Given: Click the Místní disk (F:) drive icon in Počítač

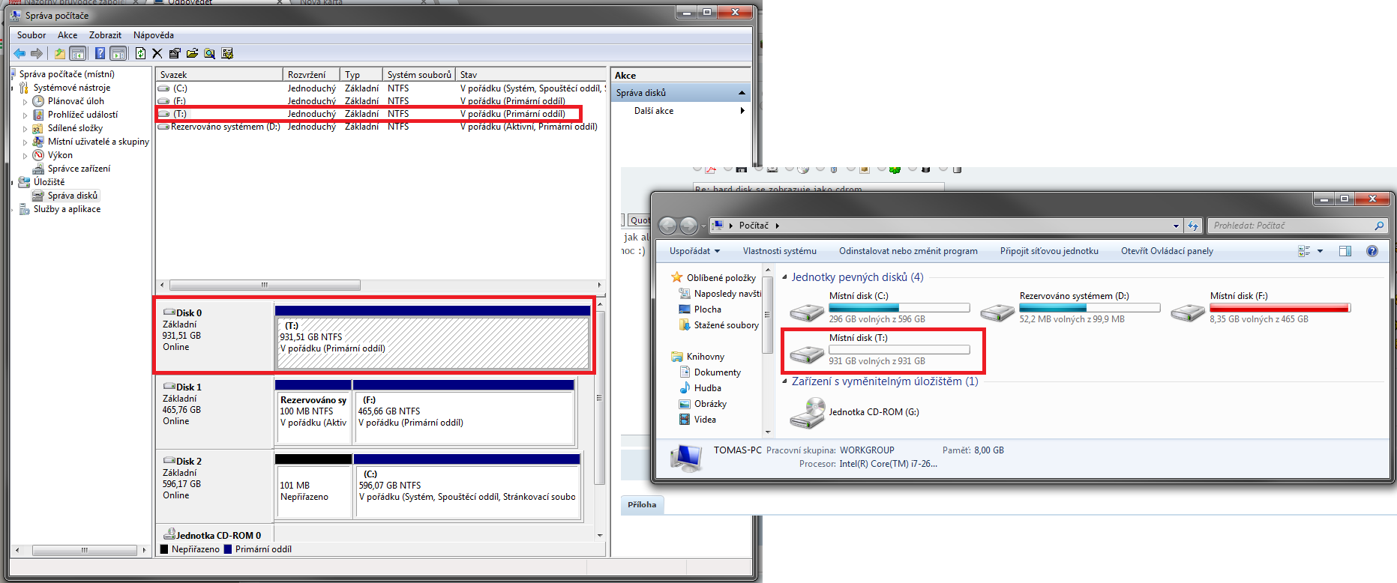Looking at the screenshot, I should tap(1188, 311).
